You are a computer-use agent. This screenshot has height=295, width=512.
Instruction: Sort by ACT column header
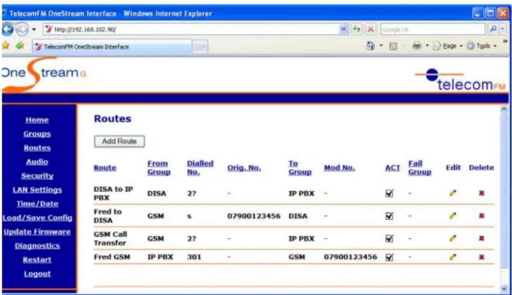point(392,168)
